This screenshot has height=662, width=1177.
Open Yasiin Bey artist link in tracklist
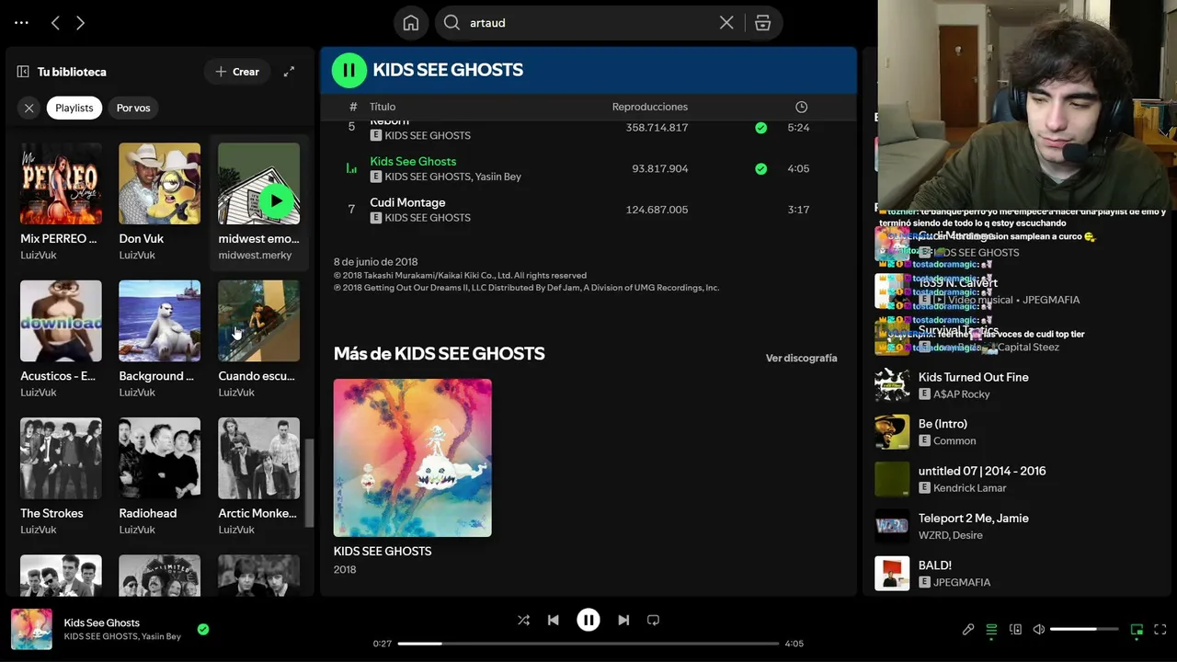pyautogui.click(x=497, y=177)
